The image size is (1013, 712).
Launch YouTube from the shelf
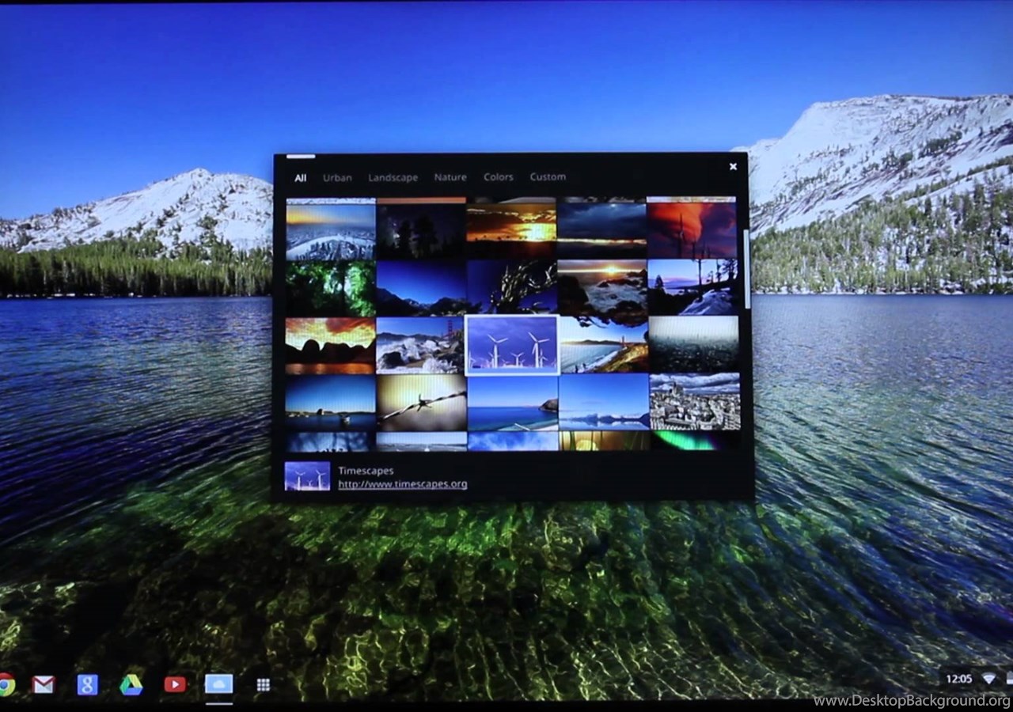coord(175,684)
